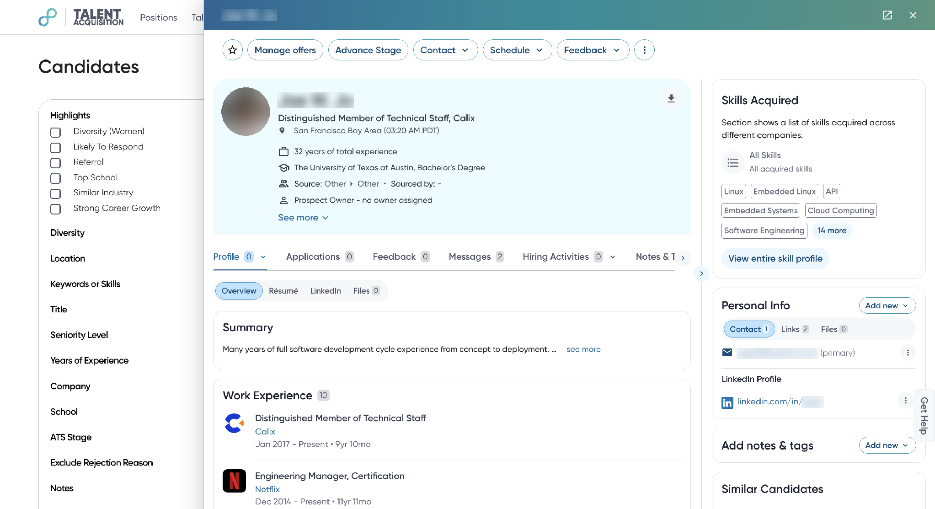Enable the Likely To Respond filter
This screenshot has height=509, width=935.
[x=55, y=148]
